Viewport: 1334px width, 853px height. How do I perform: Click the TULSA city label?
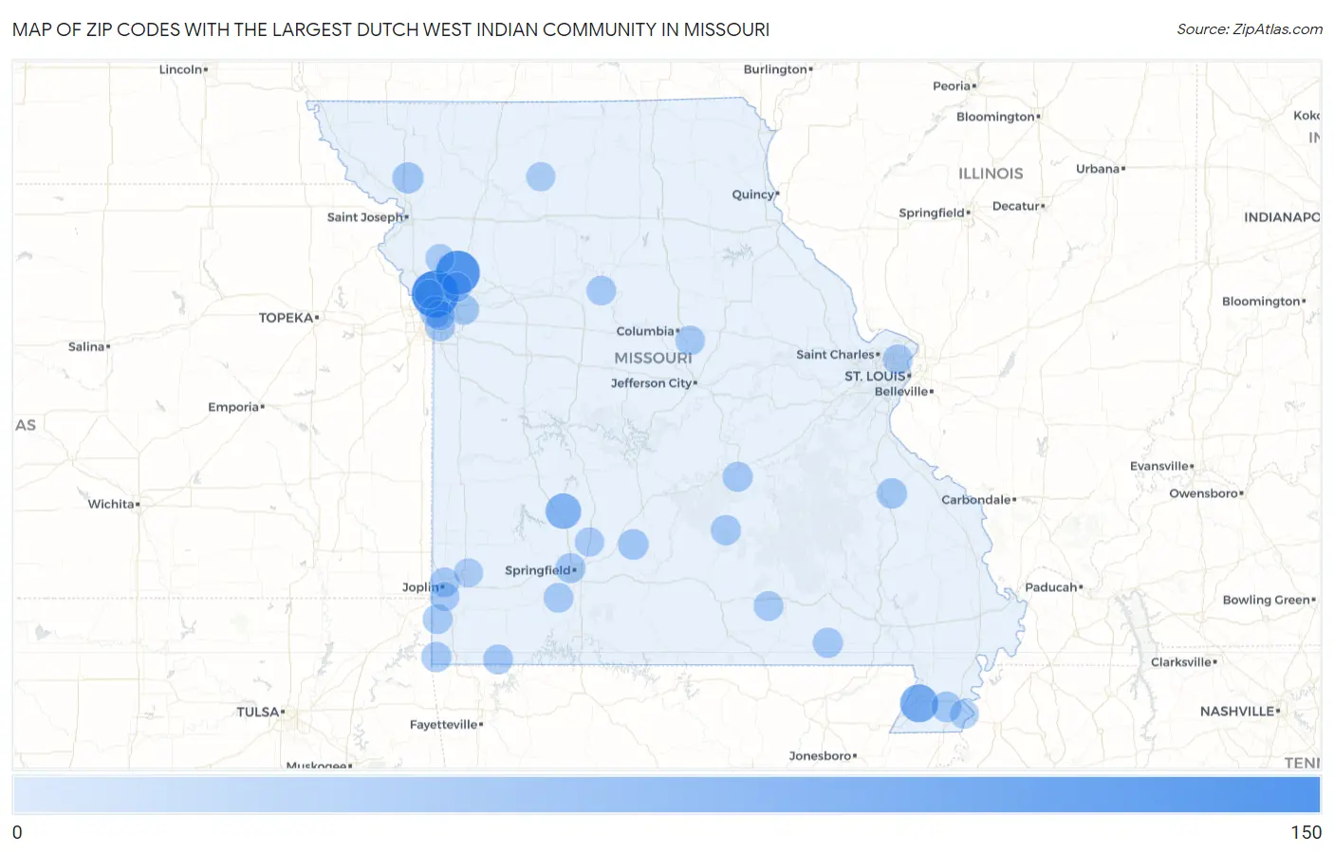click(258, 712)
